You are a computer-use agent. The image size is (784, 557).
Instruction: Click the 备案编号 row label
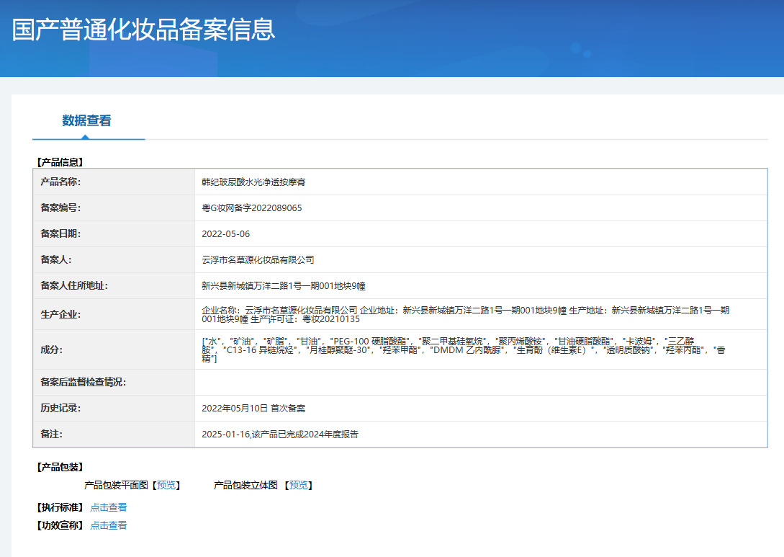coord(60,208)
